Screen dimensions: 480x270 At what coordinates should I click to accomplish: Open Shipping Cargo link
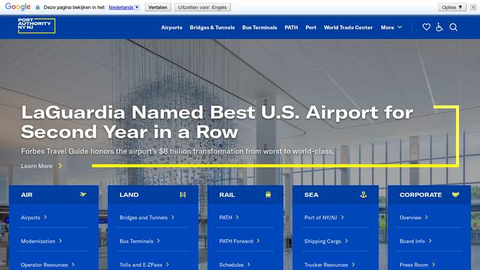(326, 241)
